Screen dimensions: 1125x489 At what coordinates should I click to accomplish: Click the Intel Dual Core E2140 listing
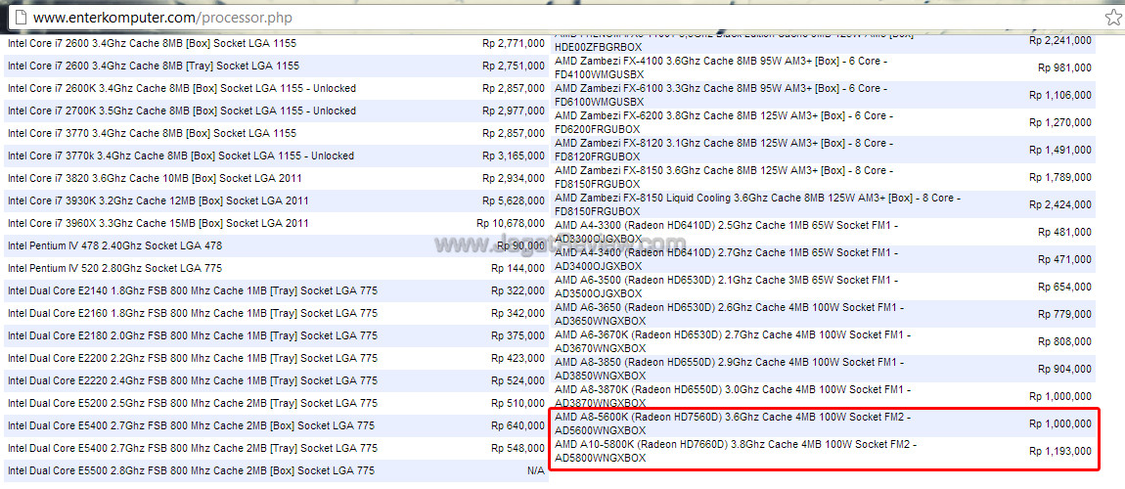click(x=192, y=290)
